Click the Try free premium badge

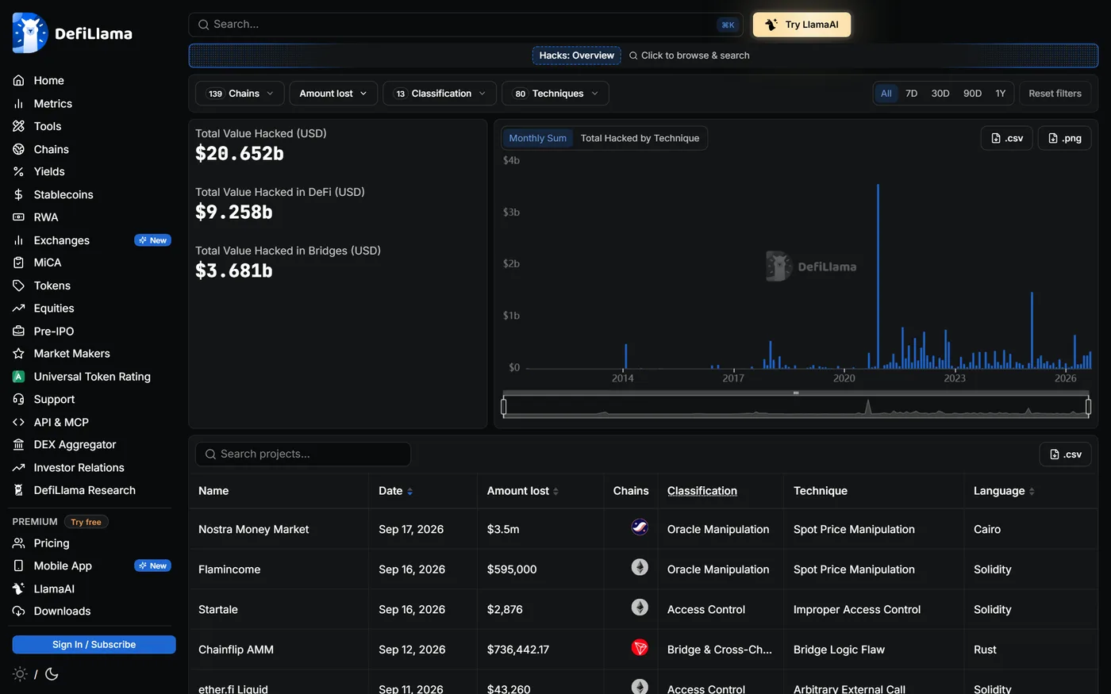pos(86,522)
